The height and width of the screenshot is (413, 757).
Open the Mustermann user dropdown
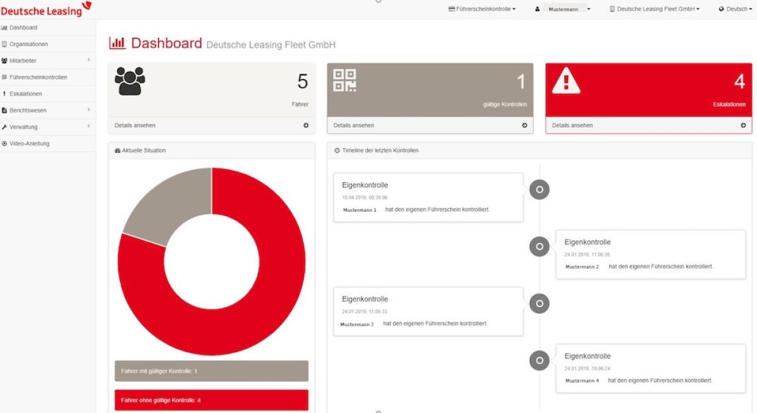[563, 9]
